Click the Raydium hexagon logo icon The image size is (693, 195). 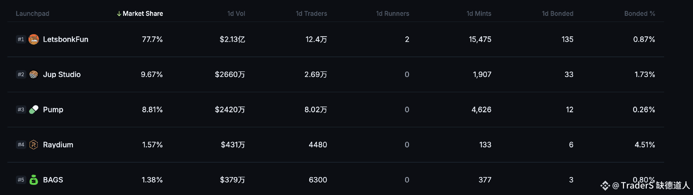[34, 145]
